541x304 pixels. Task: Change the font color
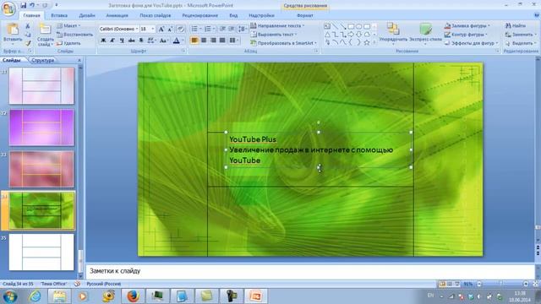click(x=176, y=41)
